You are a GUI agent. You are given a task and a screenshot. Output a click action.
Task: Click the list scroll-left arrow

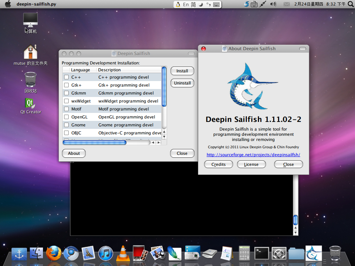click(x=153, y=142)
